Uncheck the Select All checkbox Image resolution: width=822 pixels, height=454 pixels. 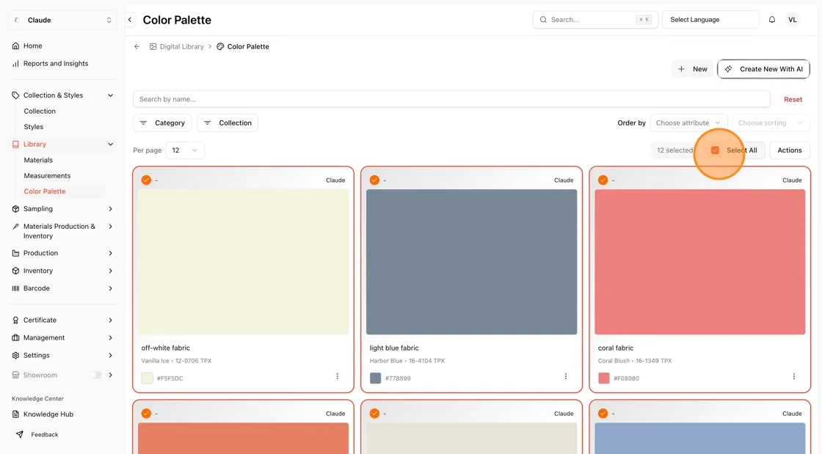point(715,150)
